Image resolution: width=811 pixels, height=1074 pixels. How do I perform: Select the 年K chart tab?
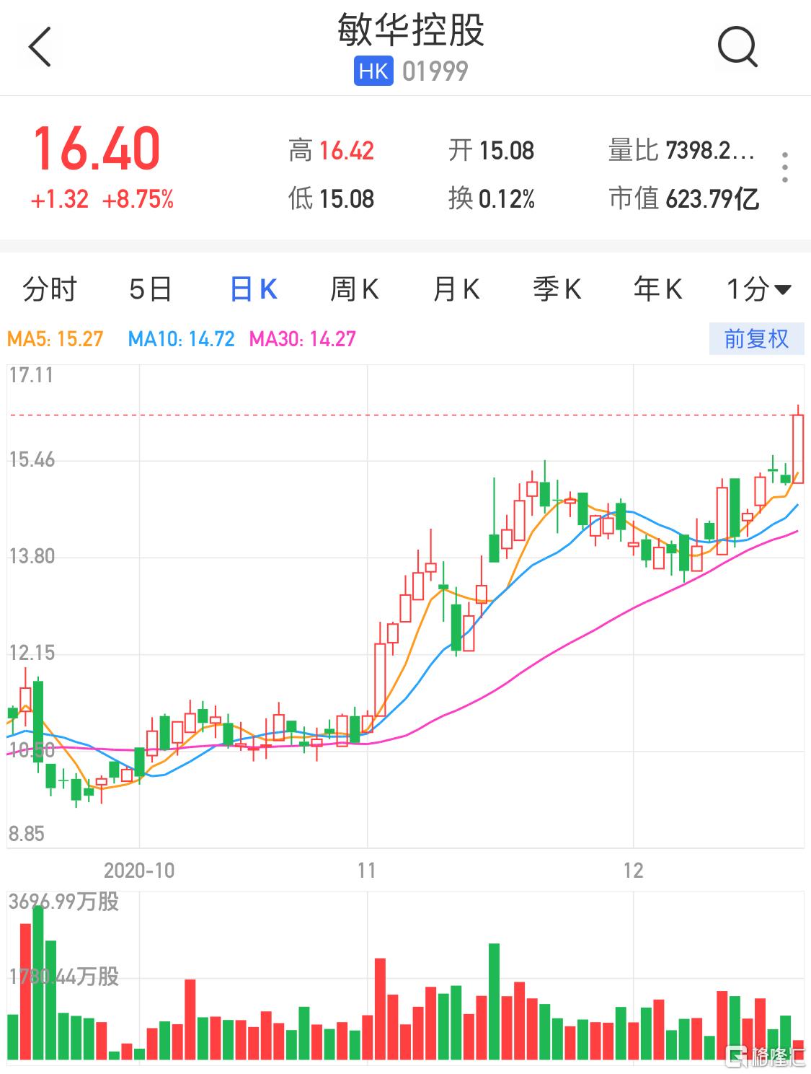point(657,289)
